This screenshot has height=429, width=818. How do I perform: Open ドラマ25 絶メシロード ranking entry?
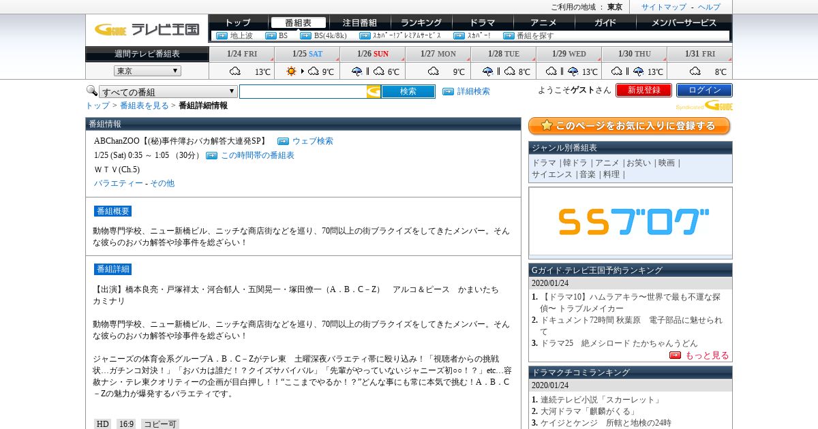click(619, 343)
